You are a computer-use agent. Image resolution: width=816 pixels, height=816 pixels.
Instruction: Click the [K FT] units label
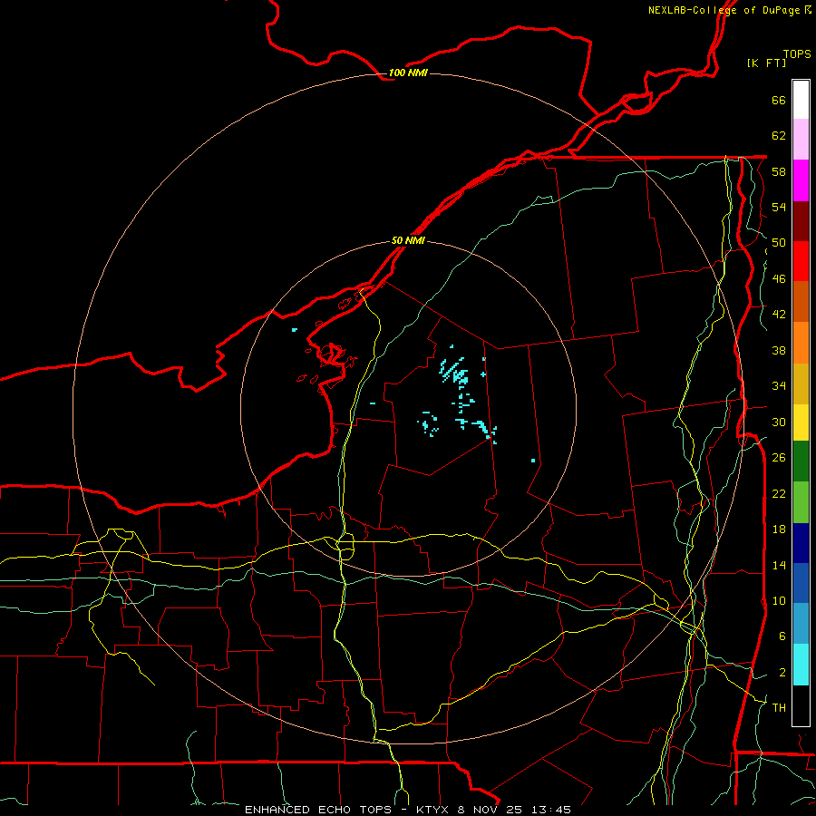[x=766, y=63]
